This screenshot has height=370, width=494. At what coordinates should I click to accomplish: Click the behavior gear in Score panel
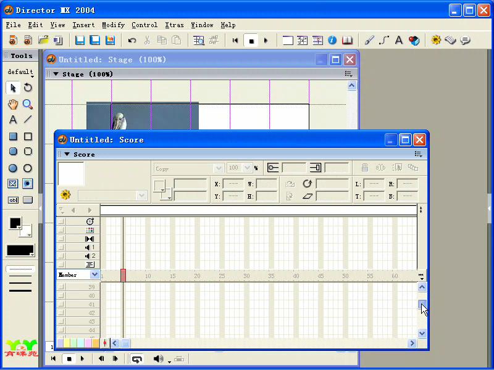click(65, 195)
